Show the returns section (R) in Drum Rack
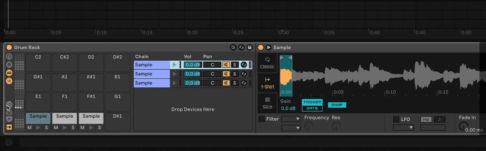This screenshot has height=151, width=486. point(9,119)
